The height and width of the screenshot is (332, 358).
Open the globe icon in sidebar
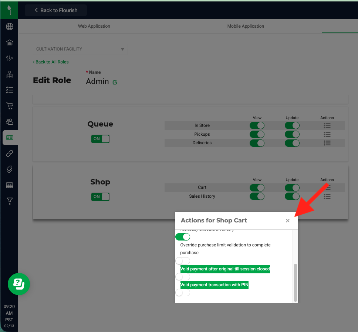coord(9,27)
